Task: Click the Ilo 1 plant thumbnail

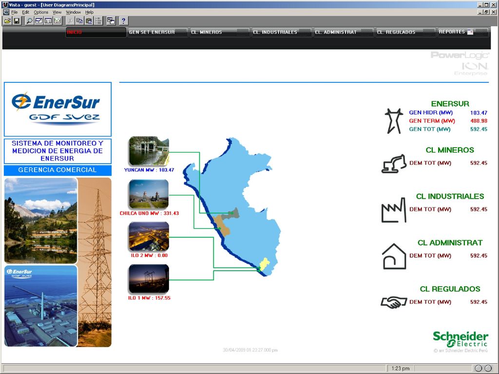Action: 149,279
